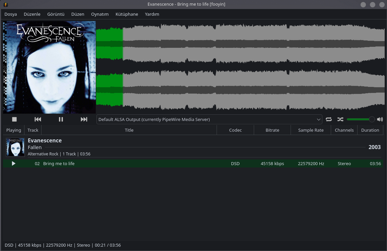Sort by the Title column header
Viewport: 387px width, 251px height.
click(129, 130)
